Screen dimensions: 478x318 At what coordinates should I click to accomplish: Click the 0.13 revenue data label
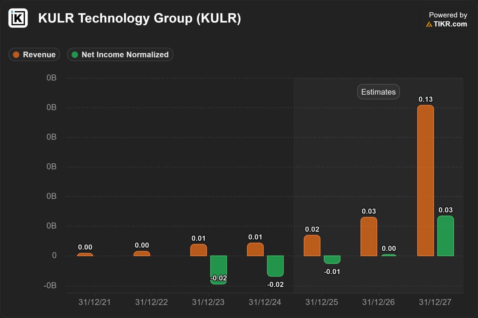click(x=425, y=99)
